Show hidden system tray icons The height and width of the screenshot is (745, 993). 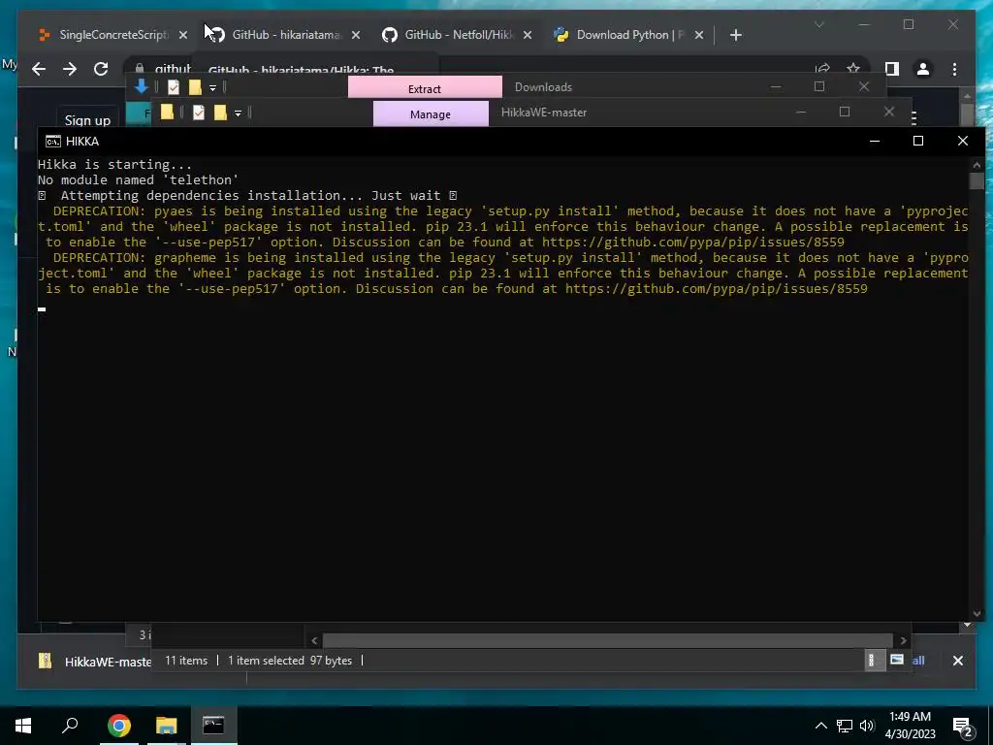point(820,726)
